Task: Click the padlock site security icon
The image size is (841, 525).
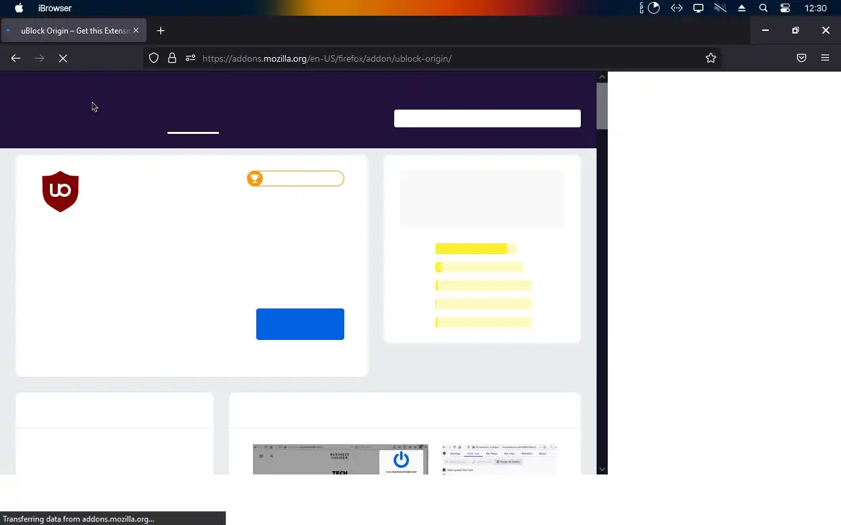Action: coord(172,58)
